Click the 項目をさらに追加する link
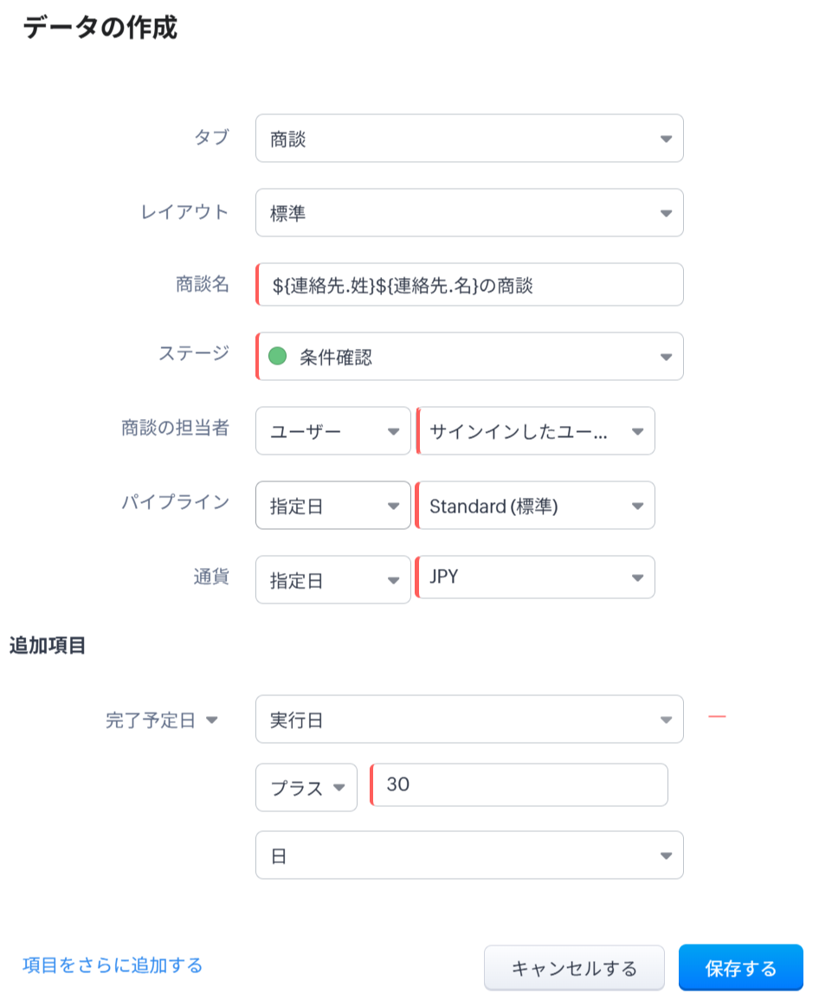Image resolution: width=819 pixels, height=1000 pixels. (113, 965)
